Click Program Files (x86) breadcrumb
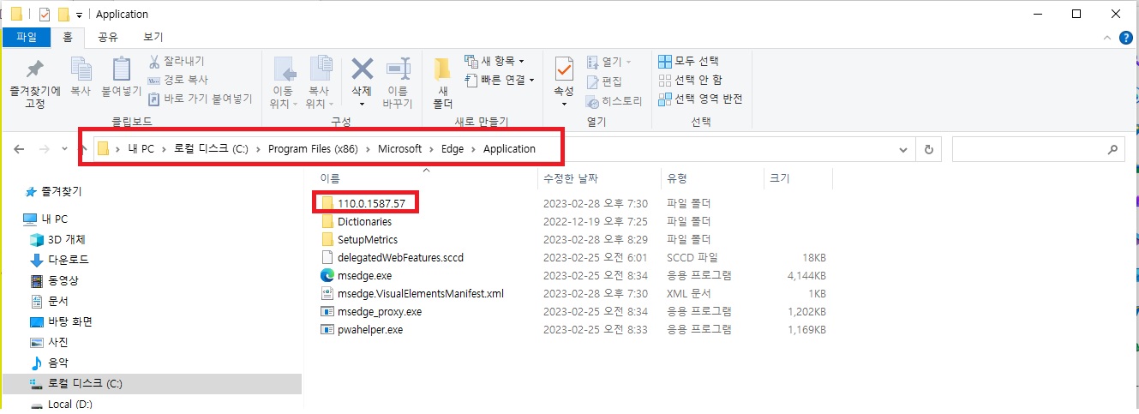 point(314,149)
